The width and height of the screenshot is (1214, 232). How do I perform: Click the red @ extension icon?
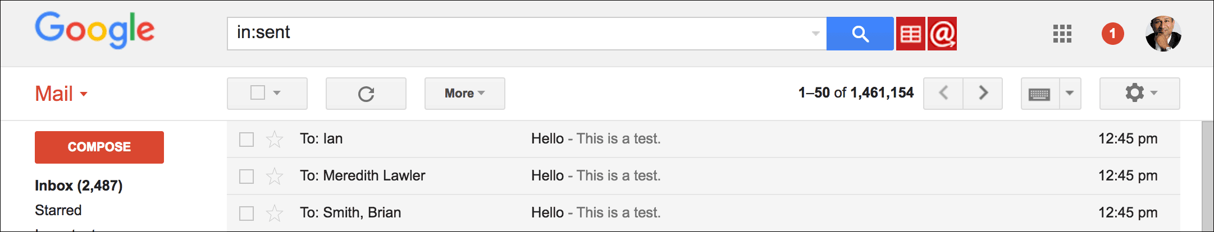(942, 34)
